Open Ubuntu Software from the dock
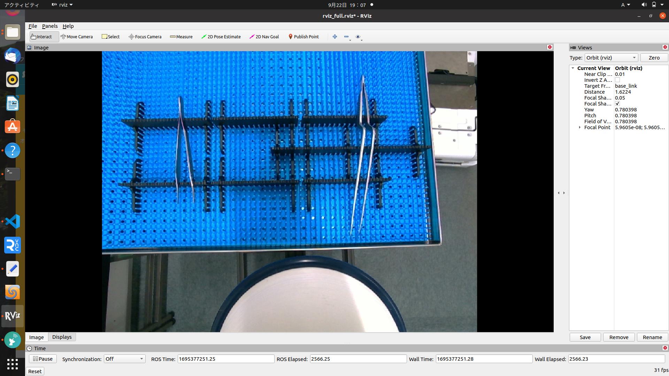 pyautogui.click(x=13, y=127)
